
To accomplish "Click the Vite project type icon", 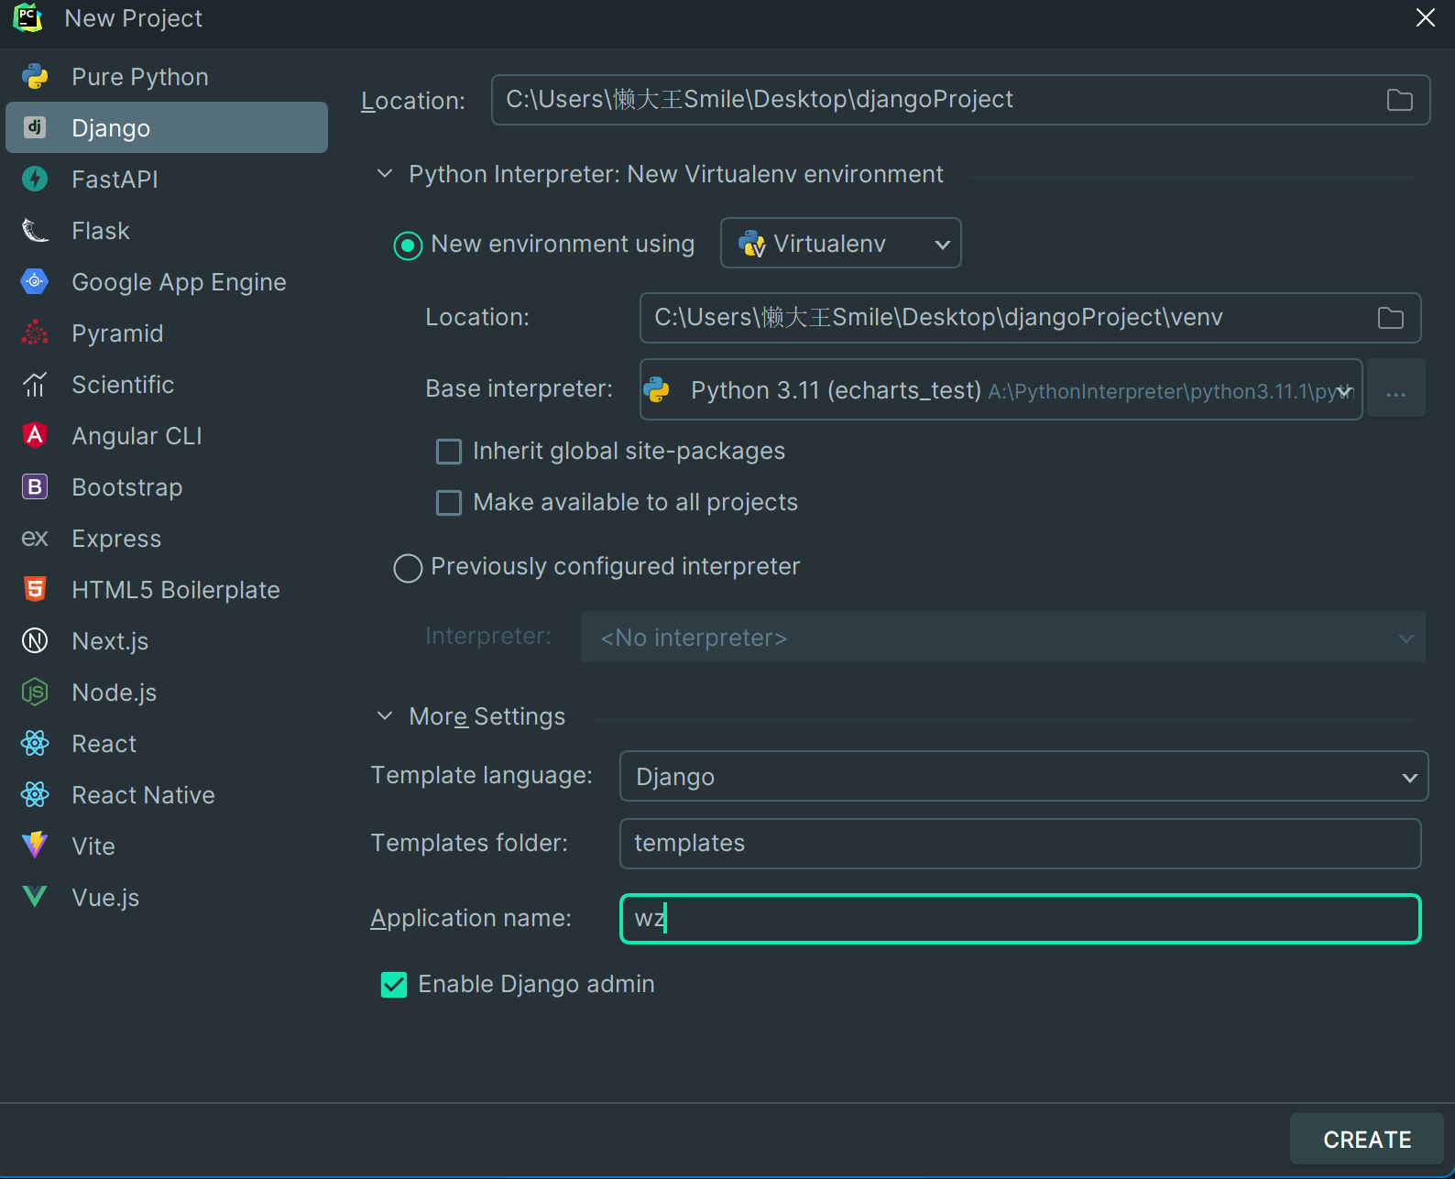I will tap(35, 846).
